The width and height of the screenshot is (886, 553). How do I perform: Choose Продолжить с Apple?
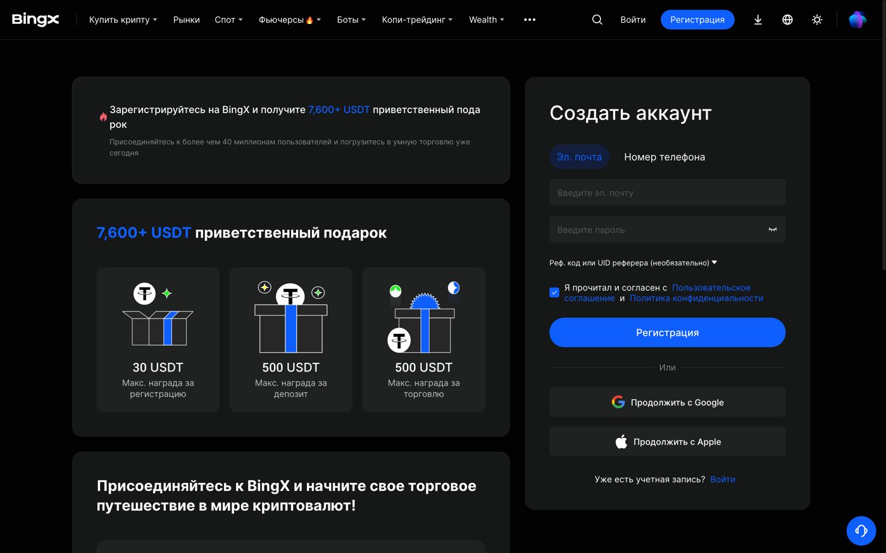coord(667,442)
